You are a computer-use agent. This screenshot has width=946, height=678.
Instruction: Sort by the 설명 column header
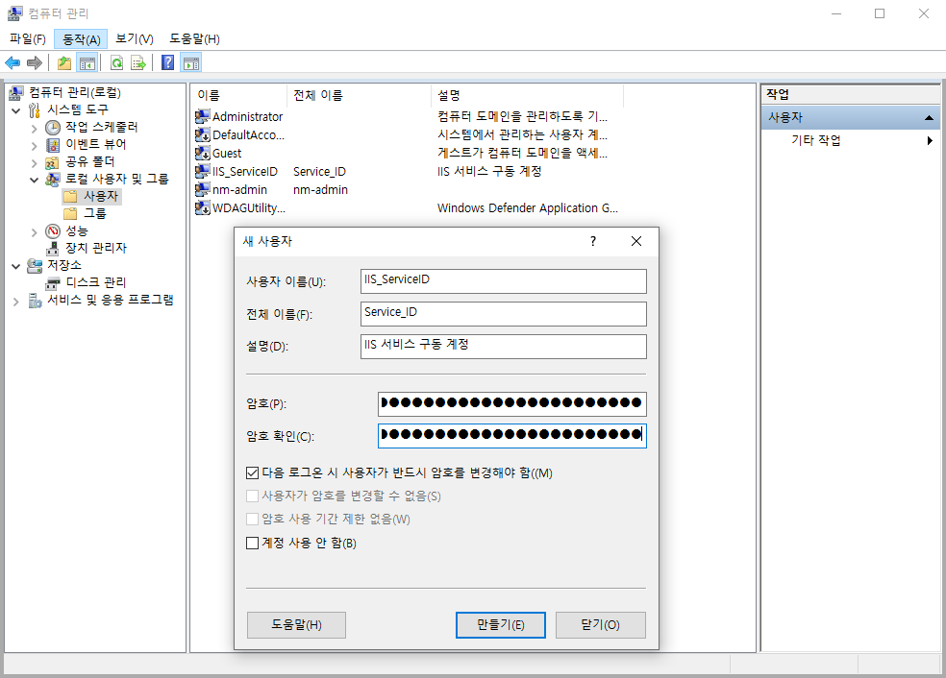[x=527, y=96]
